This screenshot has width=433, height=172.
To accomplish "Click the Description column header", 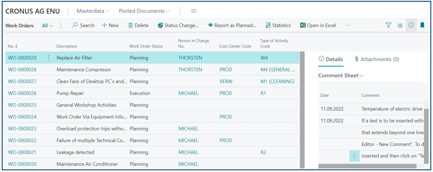I will 67,46.
